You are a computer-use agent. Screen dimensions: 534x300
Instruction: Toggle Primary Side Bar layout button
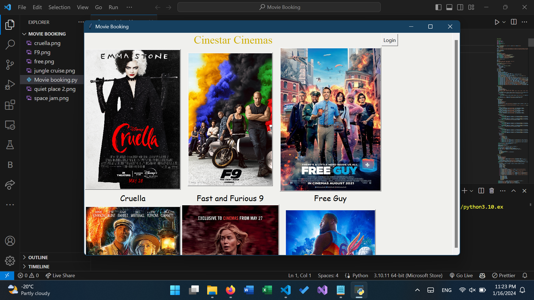(x=438, y=7)
